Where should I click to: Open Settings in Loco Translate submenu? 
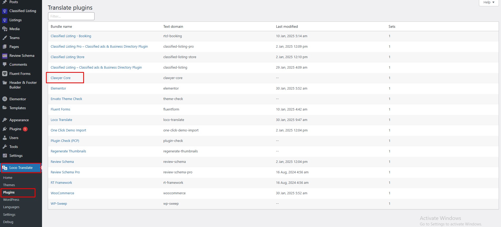(x=9, y=215)
